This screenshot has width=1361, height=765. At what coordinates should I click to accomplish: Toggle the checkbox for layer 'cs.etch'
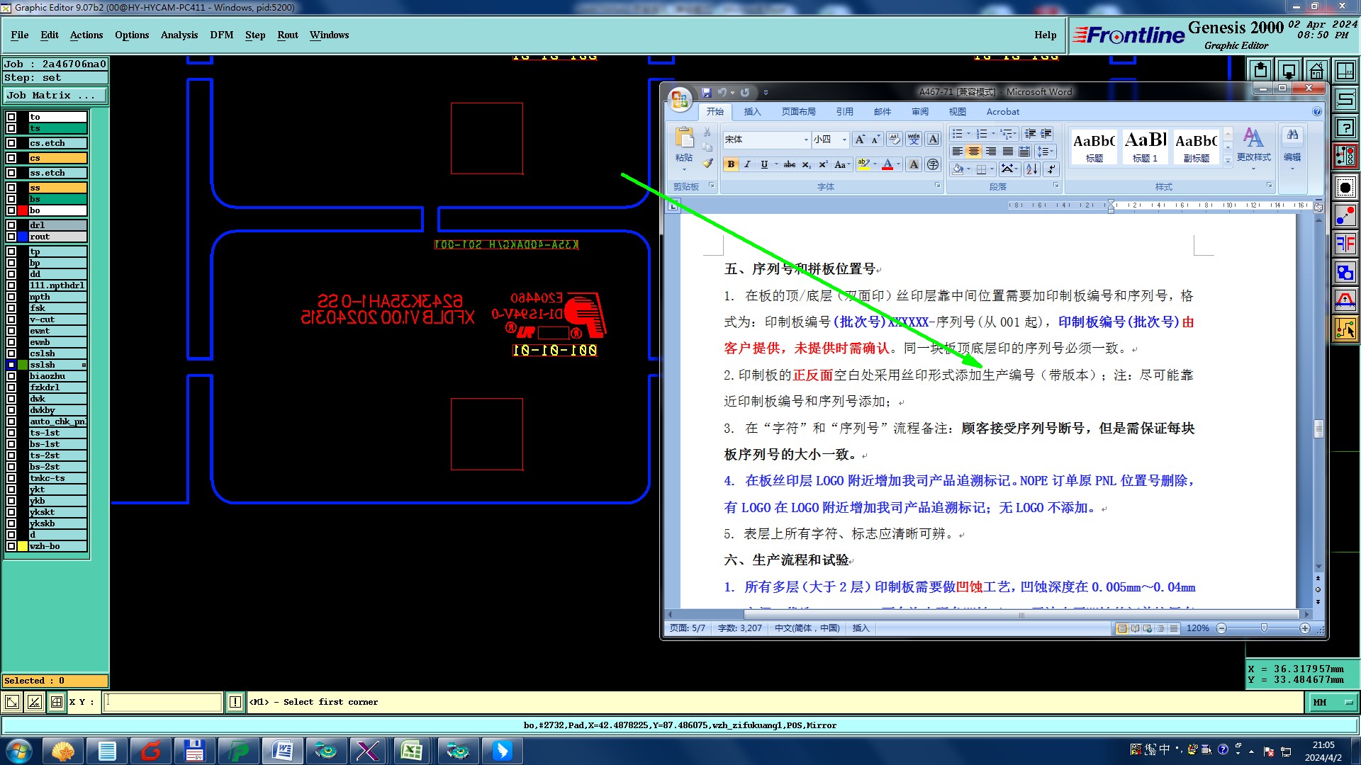pos(11,143)
